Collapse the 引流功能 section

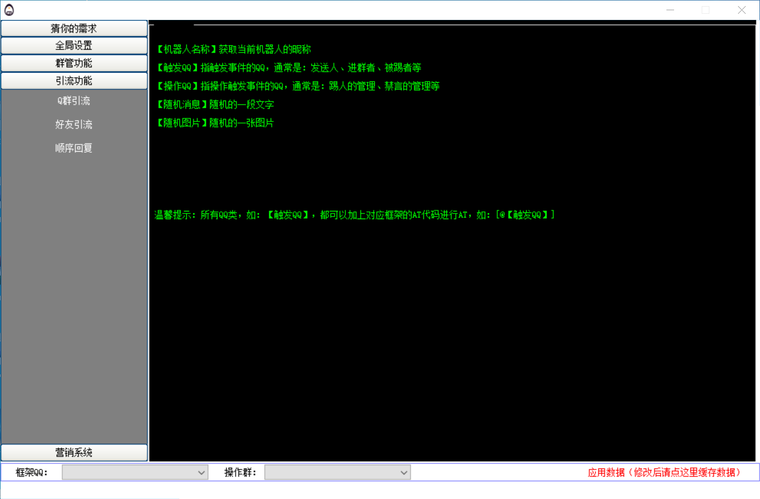[74, 81]
